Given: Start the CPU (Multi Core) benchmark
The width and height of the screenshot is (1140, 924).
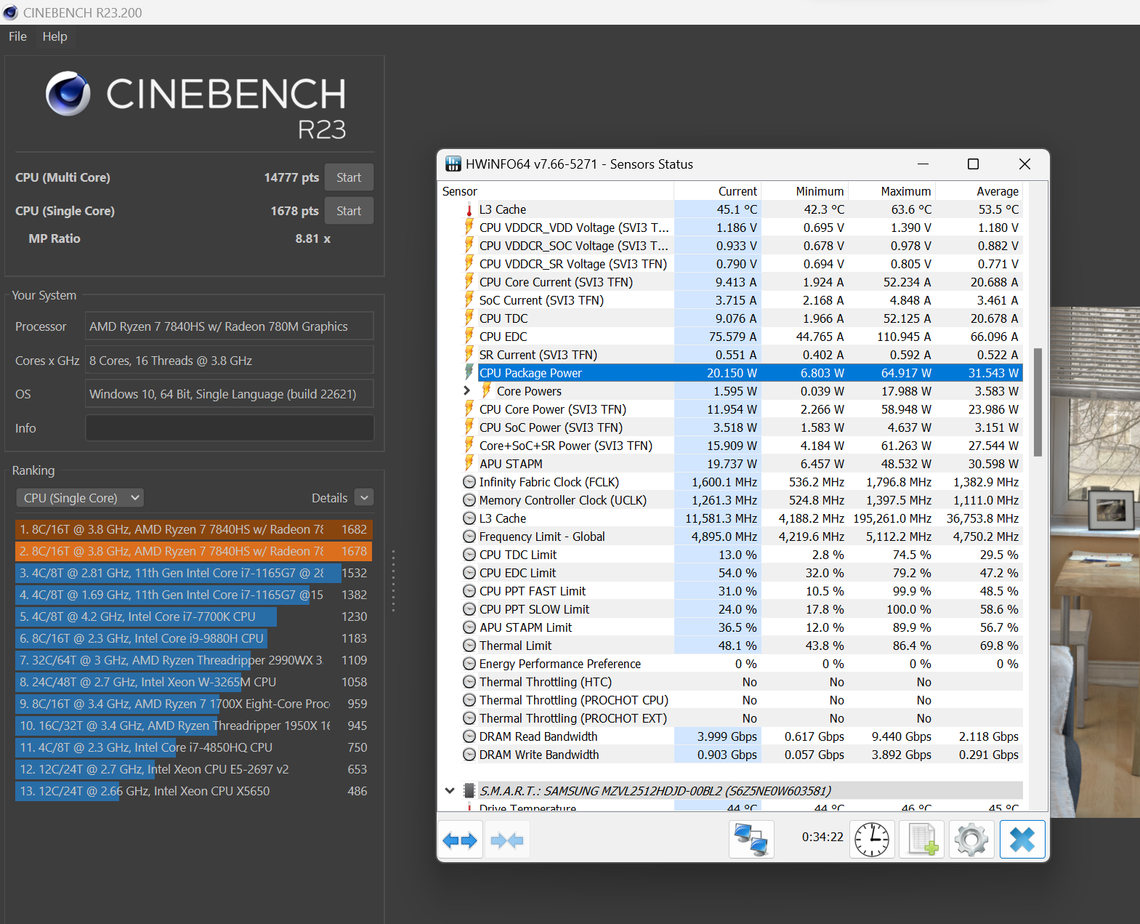Looking at the screenshot, I should (349, 177).
